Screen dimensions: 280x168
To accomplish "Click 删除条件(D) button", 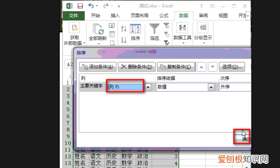I will coord(137,67).
